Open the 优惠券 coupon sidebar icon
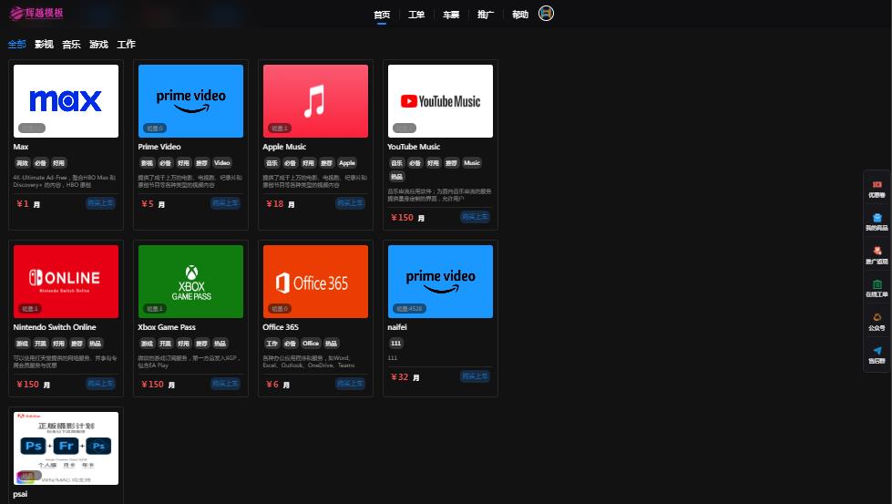Image resolution: width=892 pixels, height=504 pixels. (877, 189)
